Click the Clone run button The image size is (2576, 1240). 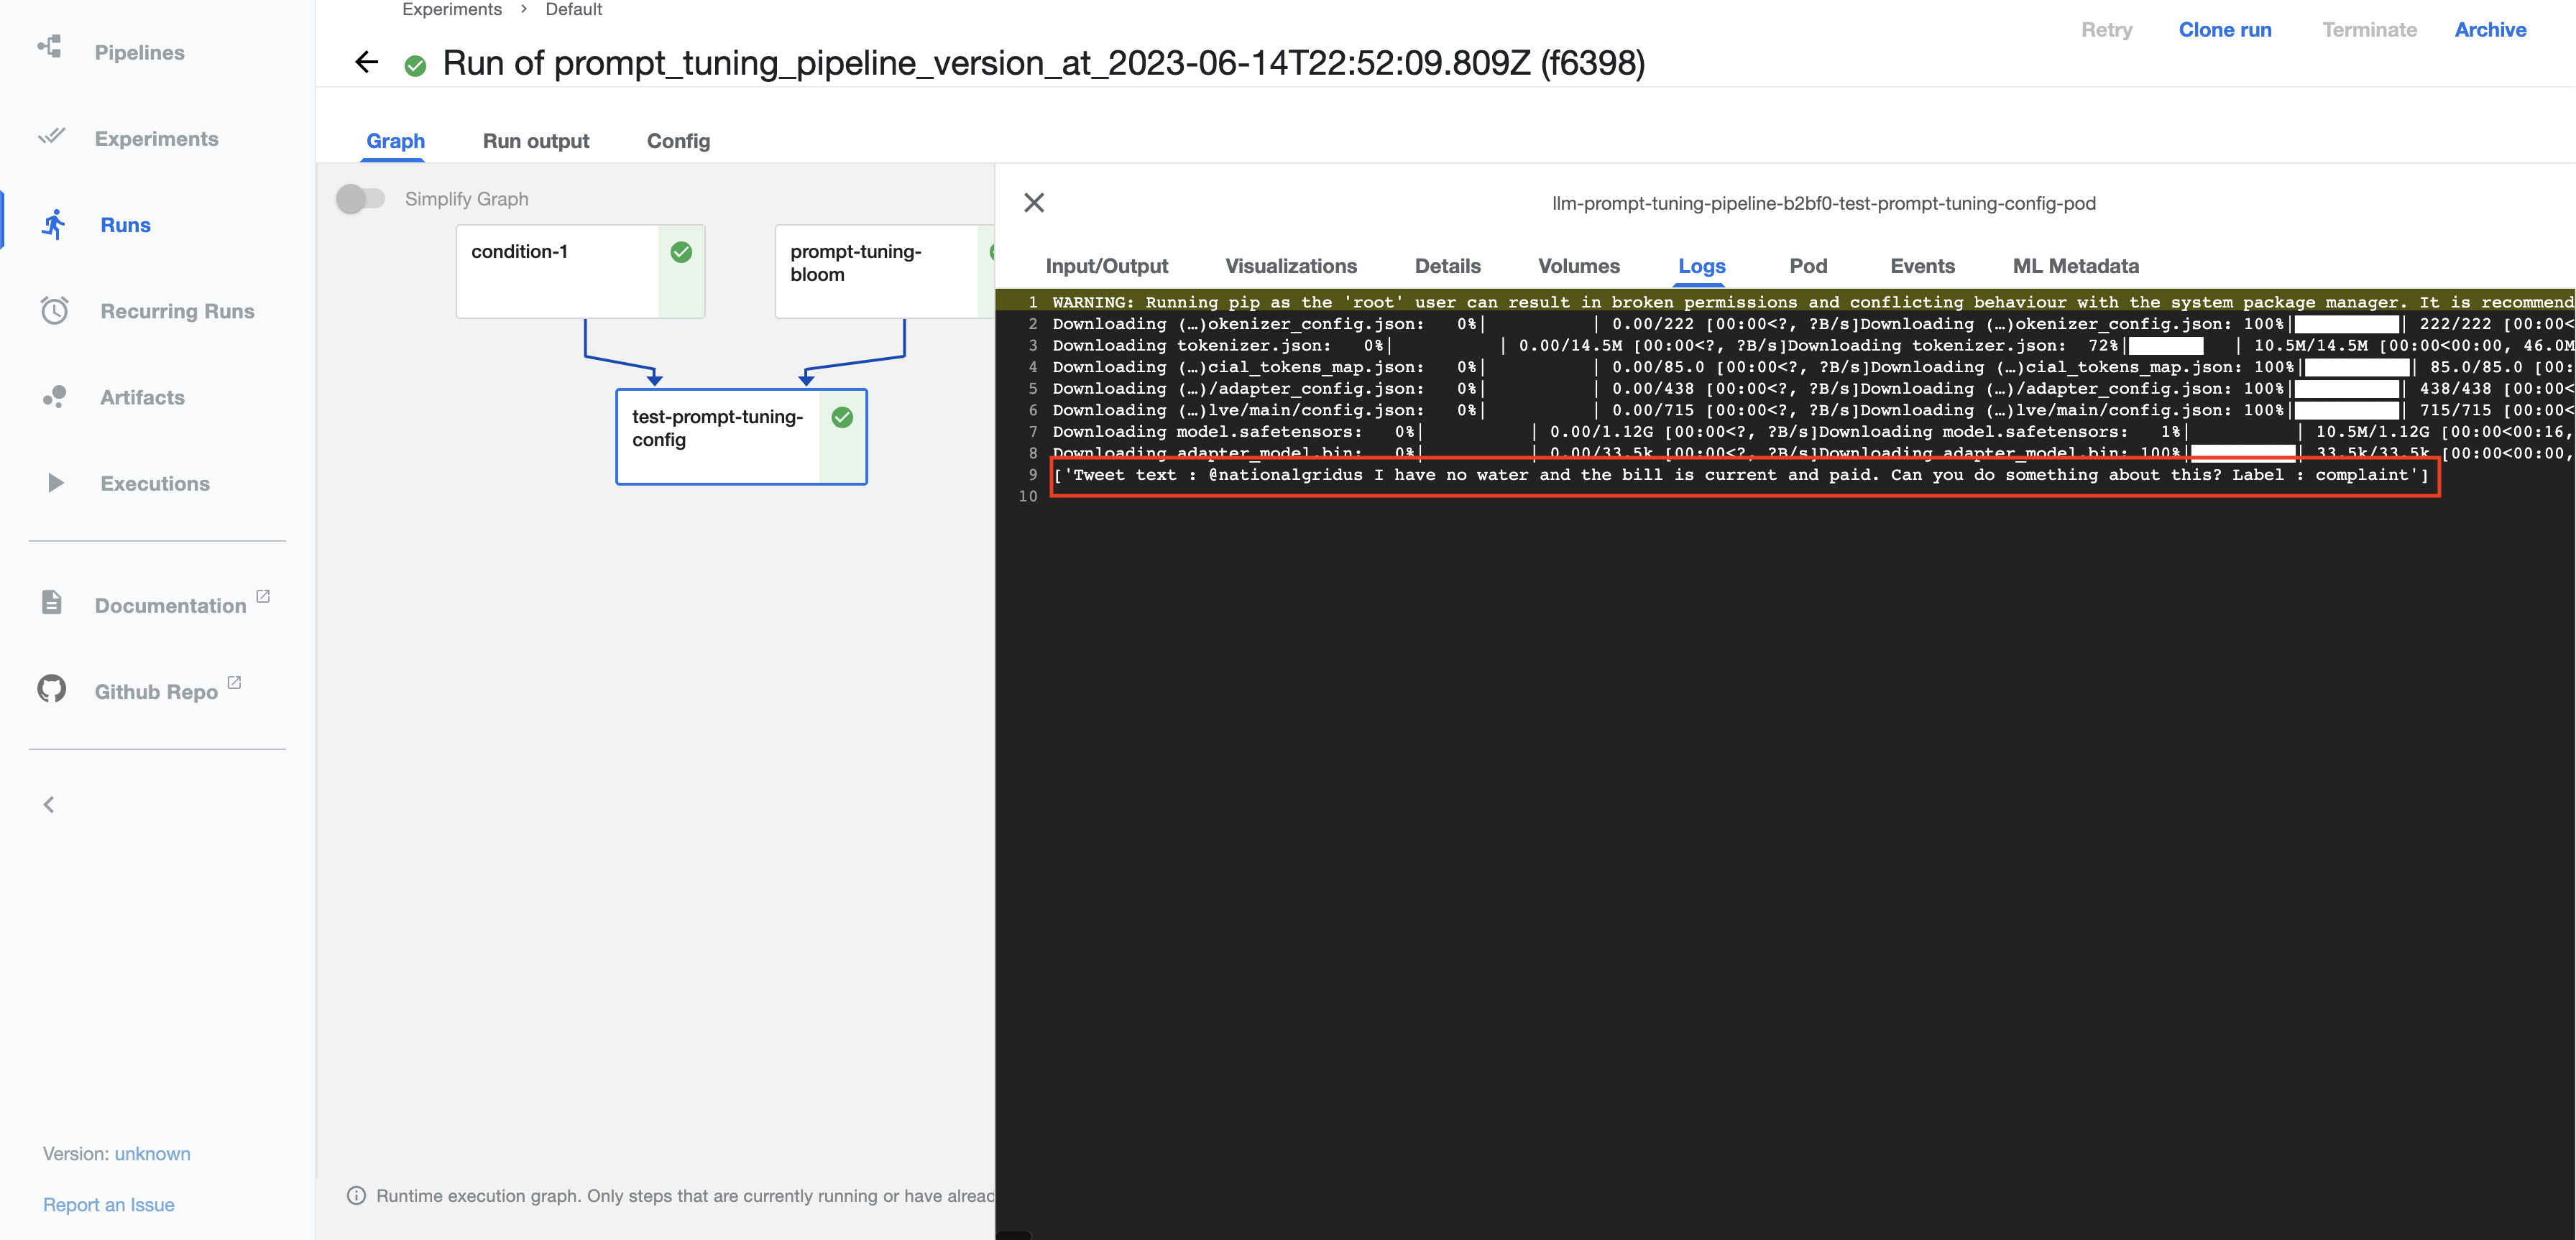[x=2224, y=29]
